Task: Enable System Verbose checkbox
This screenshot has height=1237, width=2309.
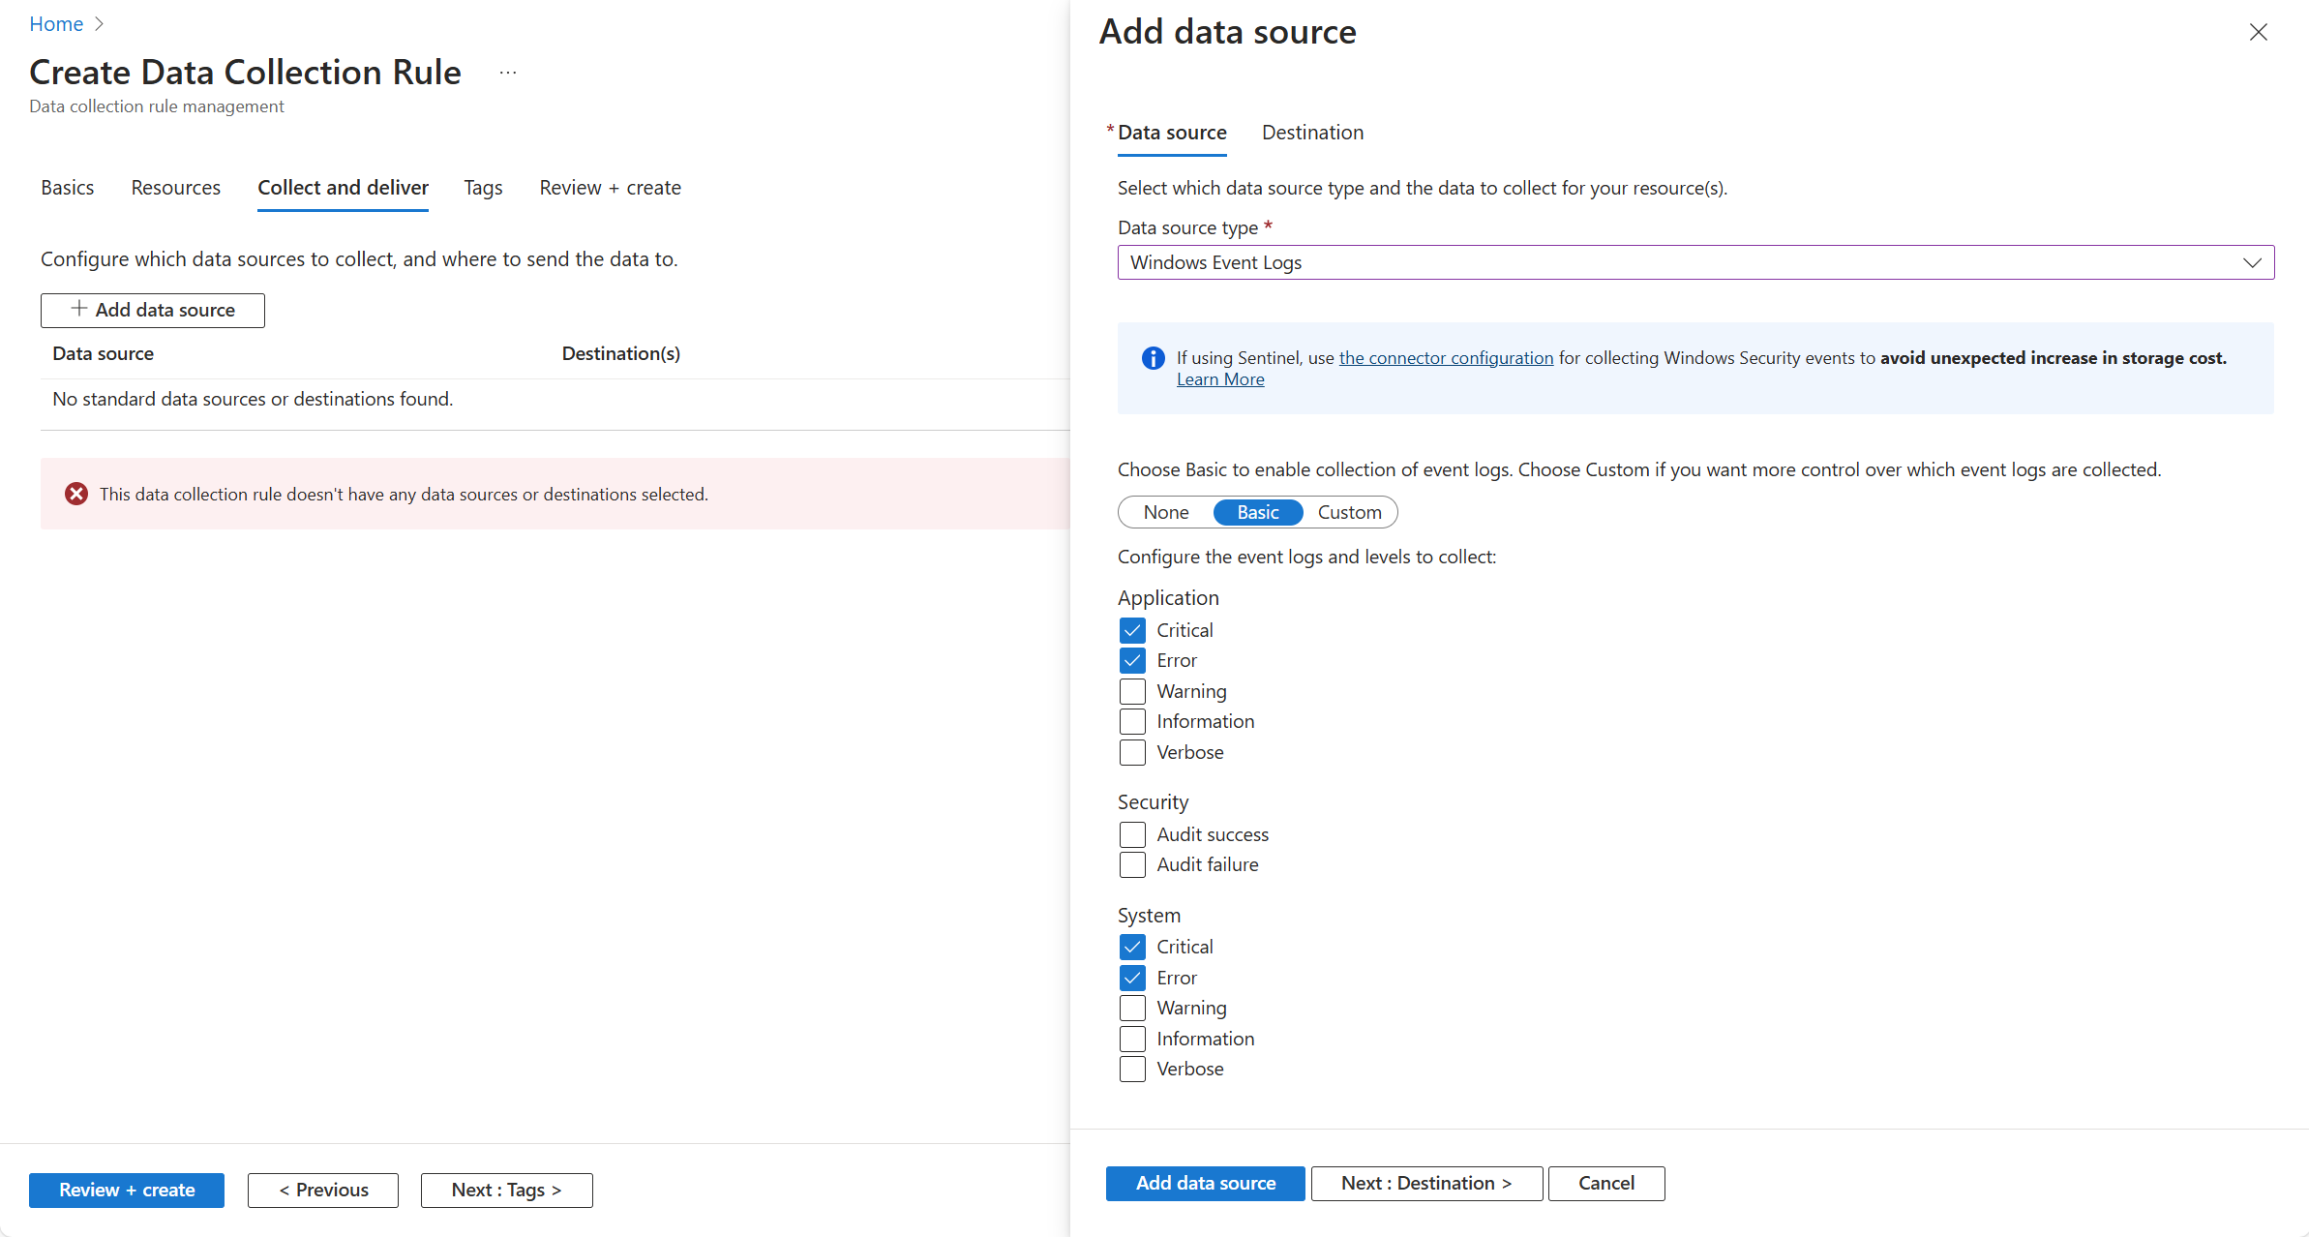Action: pyautogui.click(x=1132, y=1069)
